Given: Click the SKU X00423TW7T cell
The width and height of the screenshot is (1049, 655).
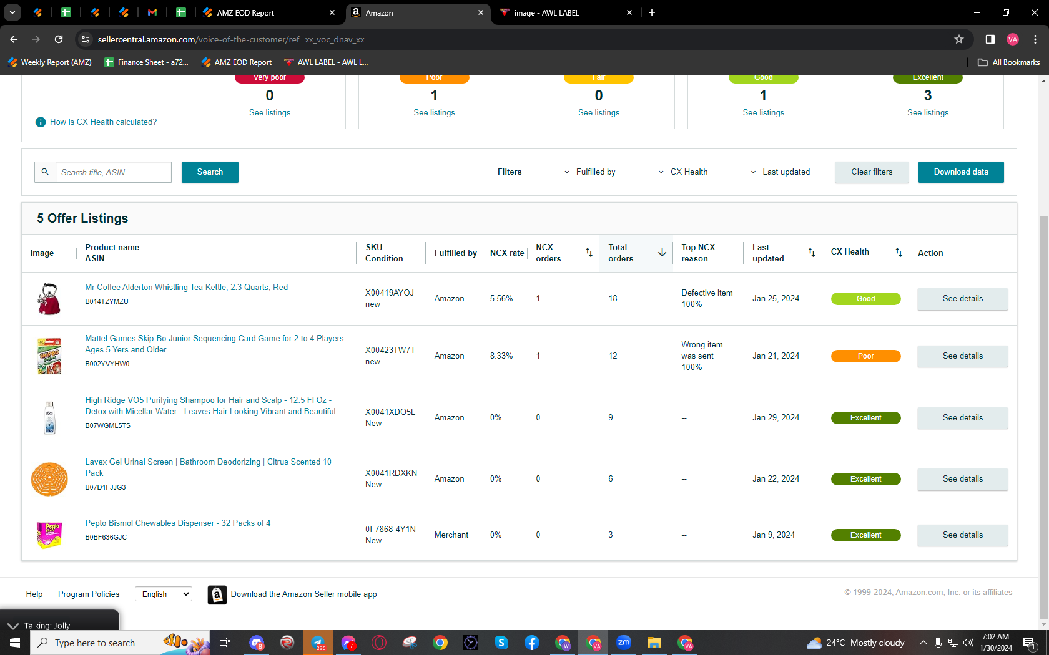Looking at the screenshot, I should 390,351.
